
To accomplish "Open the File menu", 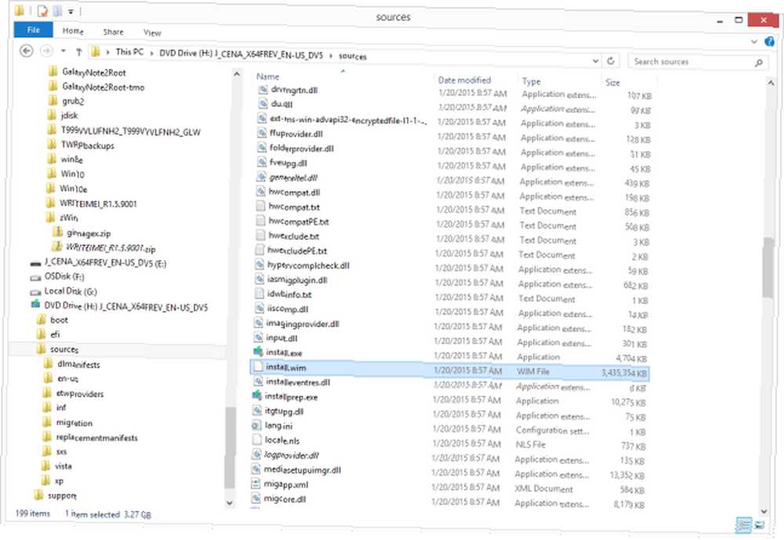I will [34, 30].
